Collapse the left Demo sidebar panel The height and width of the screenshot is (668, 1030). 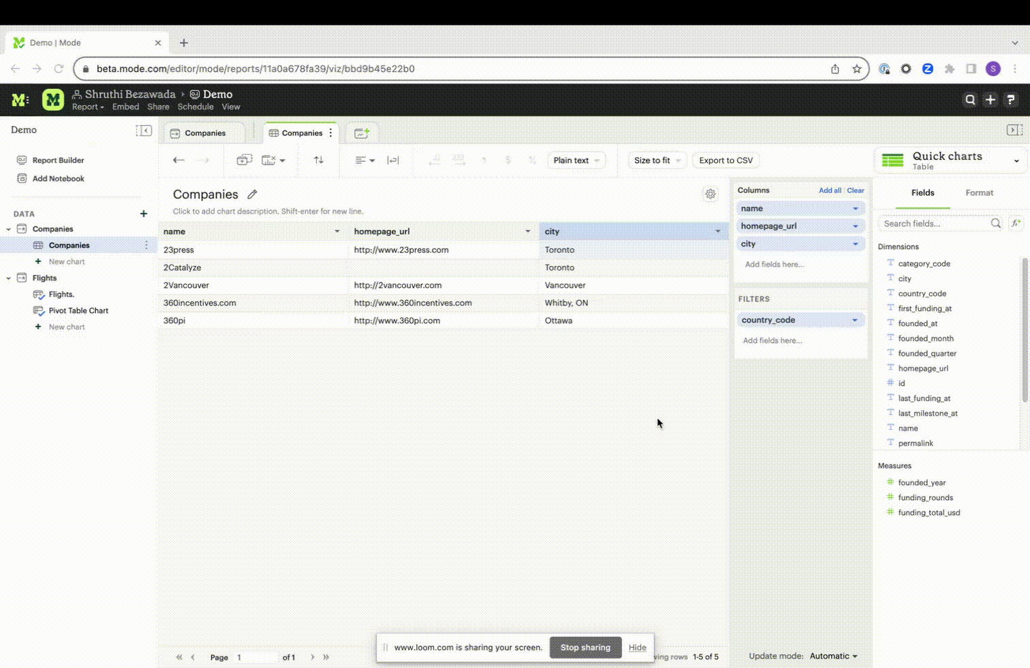point(144,131)
